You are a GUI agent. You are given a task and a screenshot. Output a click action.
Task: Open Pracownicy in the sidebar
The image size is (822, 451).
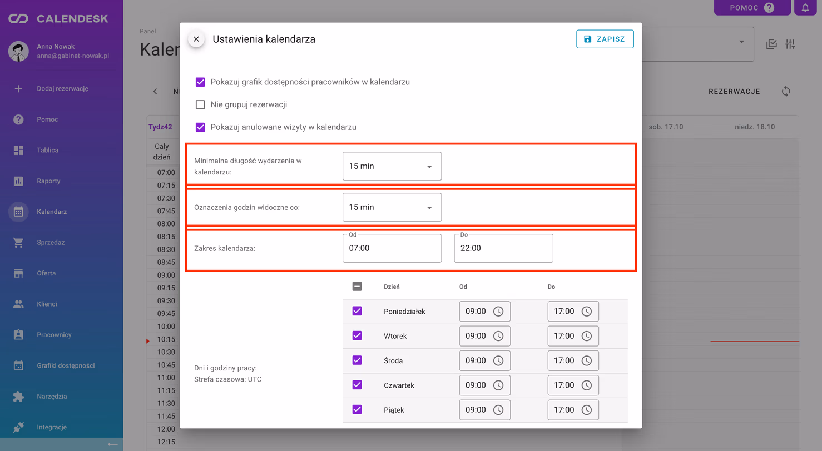point(62,335)
